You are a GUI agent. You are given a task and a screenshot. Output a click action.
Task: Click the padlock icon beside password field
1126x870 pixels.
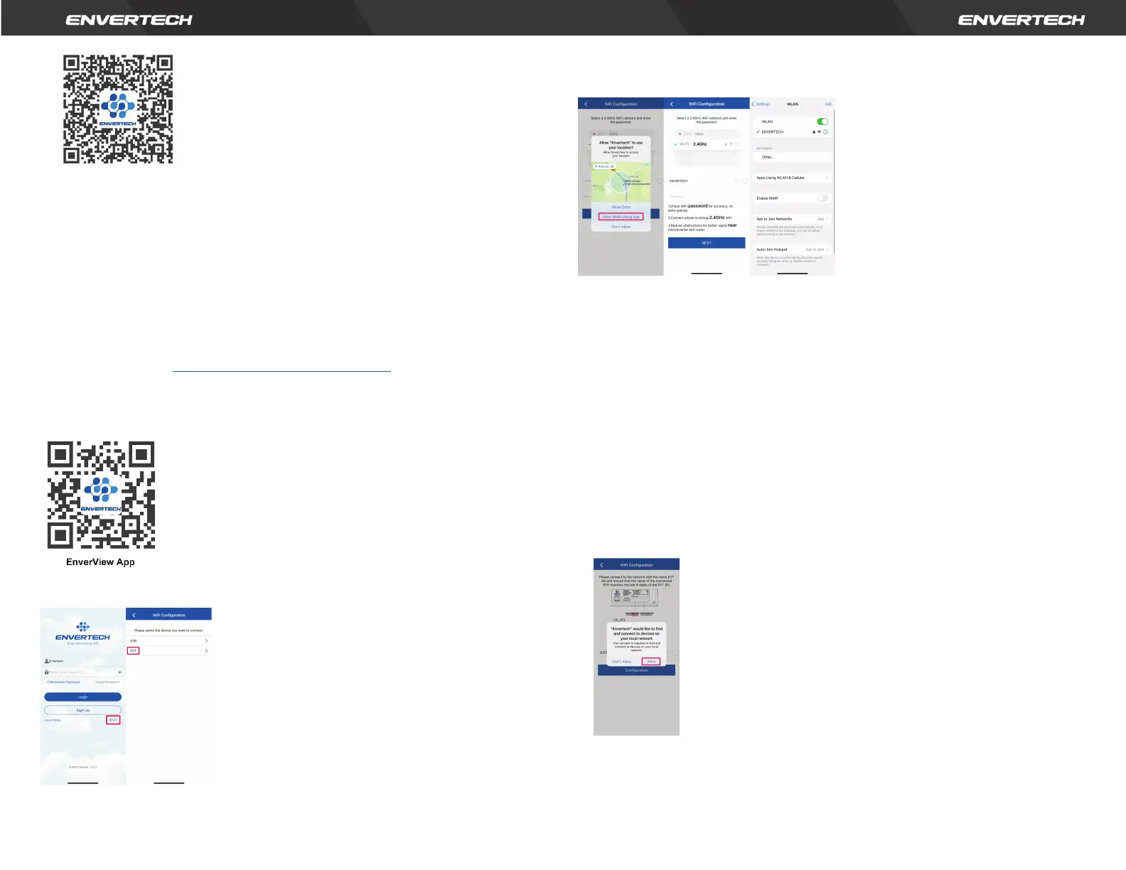coord(46,672)
